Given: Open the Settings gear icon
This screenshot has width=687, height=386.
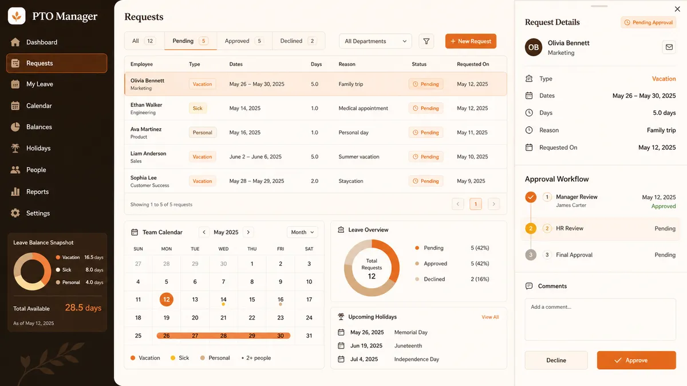Looking at the screenshot, I should (x=15, y=213).
